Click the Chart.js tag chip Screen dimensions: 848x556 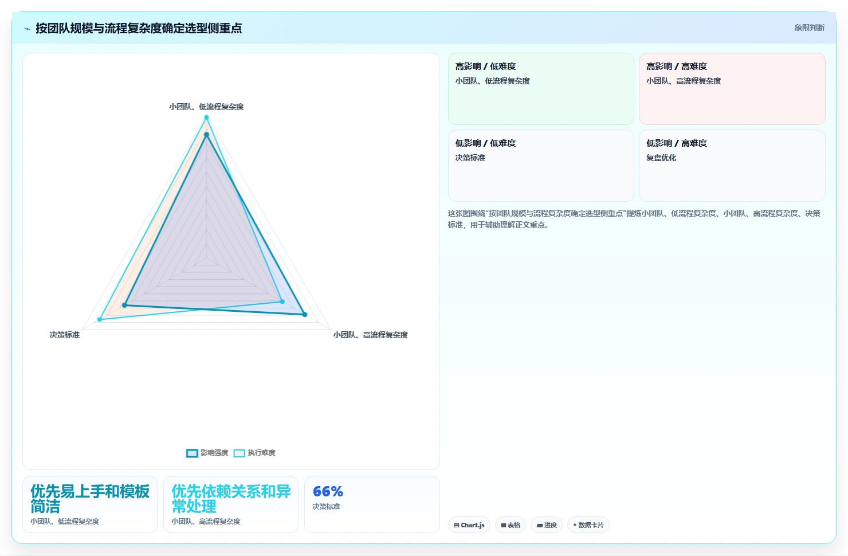[x=469, y=525]
